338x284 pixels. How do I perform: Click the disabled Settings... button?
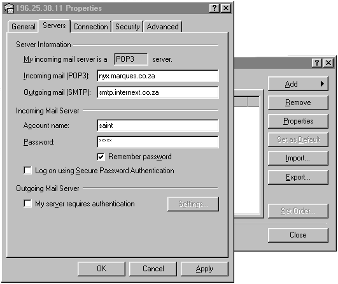coord(193,204)
